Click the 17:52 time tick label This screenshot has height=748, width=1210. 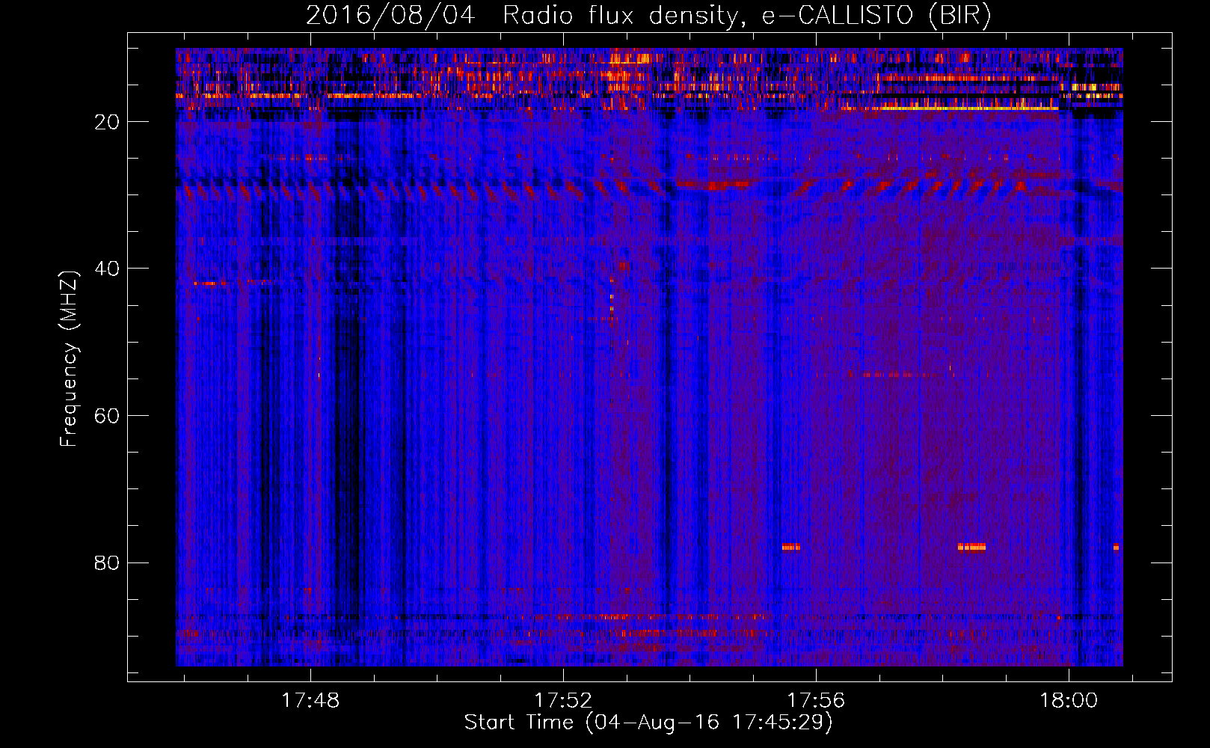point(563,700)
